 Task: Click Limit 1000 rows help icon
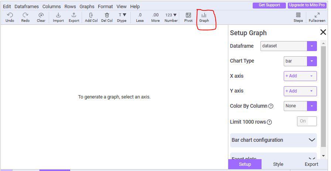pos(269,122)
